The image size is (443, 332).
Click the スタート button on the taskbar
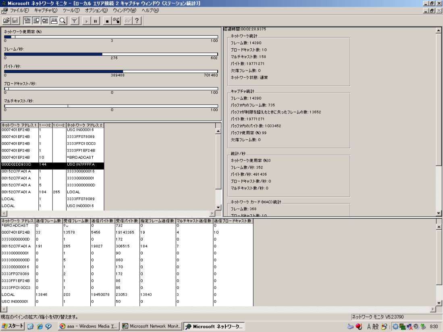(13, 326)
